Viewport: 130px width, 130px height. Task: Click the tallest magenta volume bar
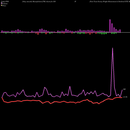point(110,26)
